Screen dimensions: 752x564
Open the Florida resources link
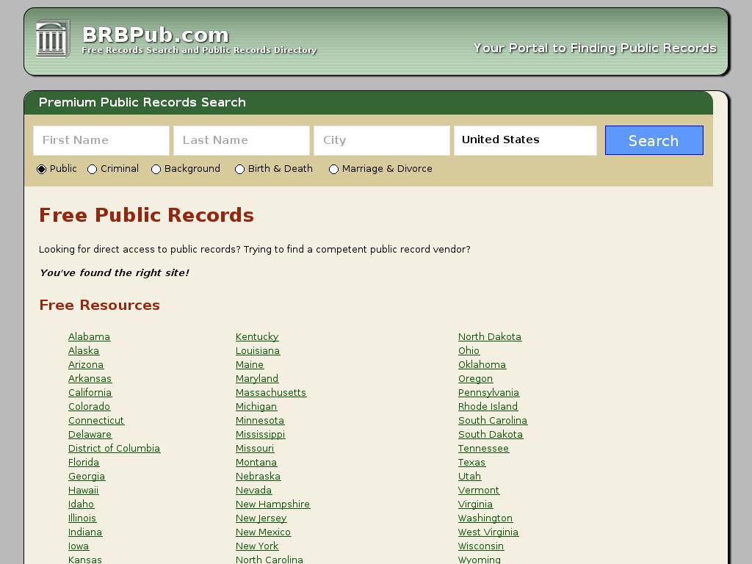click(84, 463)
